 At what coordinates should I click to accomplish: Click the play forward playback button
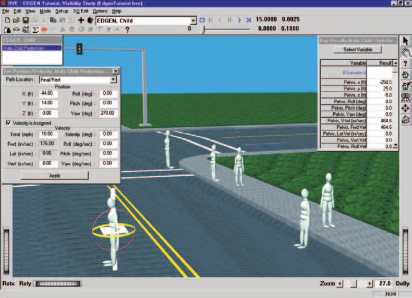pos(239,20)
